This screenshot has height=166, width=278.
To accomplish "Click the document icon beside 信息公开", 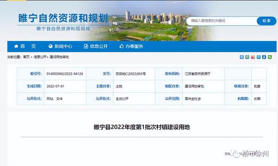I will coord(86,46).
